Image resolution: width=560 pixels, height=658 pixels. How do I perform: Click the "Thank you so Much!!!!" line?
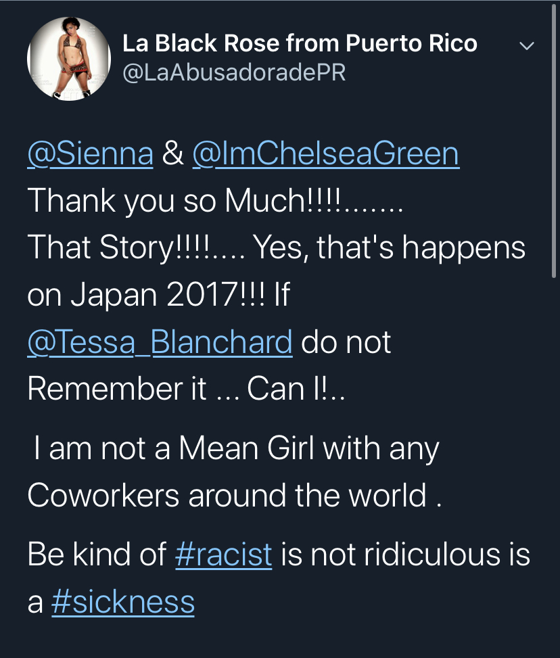point(215,200)
